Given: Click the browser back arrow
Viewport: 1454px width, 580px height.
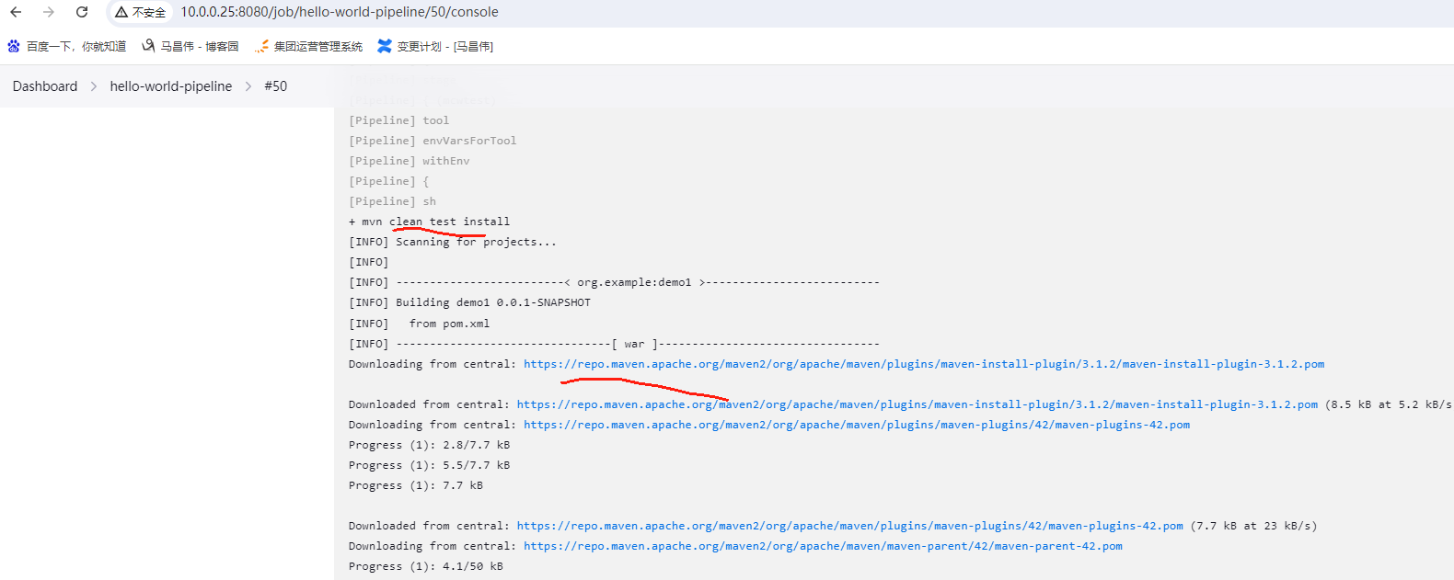Looking at the screenshot, I should [x=16, y=12].
